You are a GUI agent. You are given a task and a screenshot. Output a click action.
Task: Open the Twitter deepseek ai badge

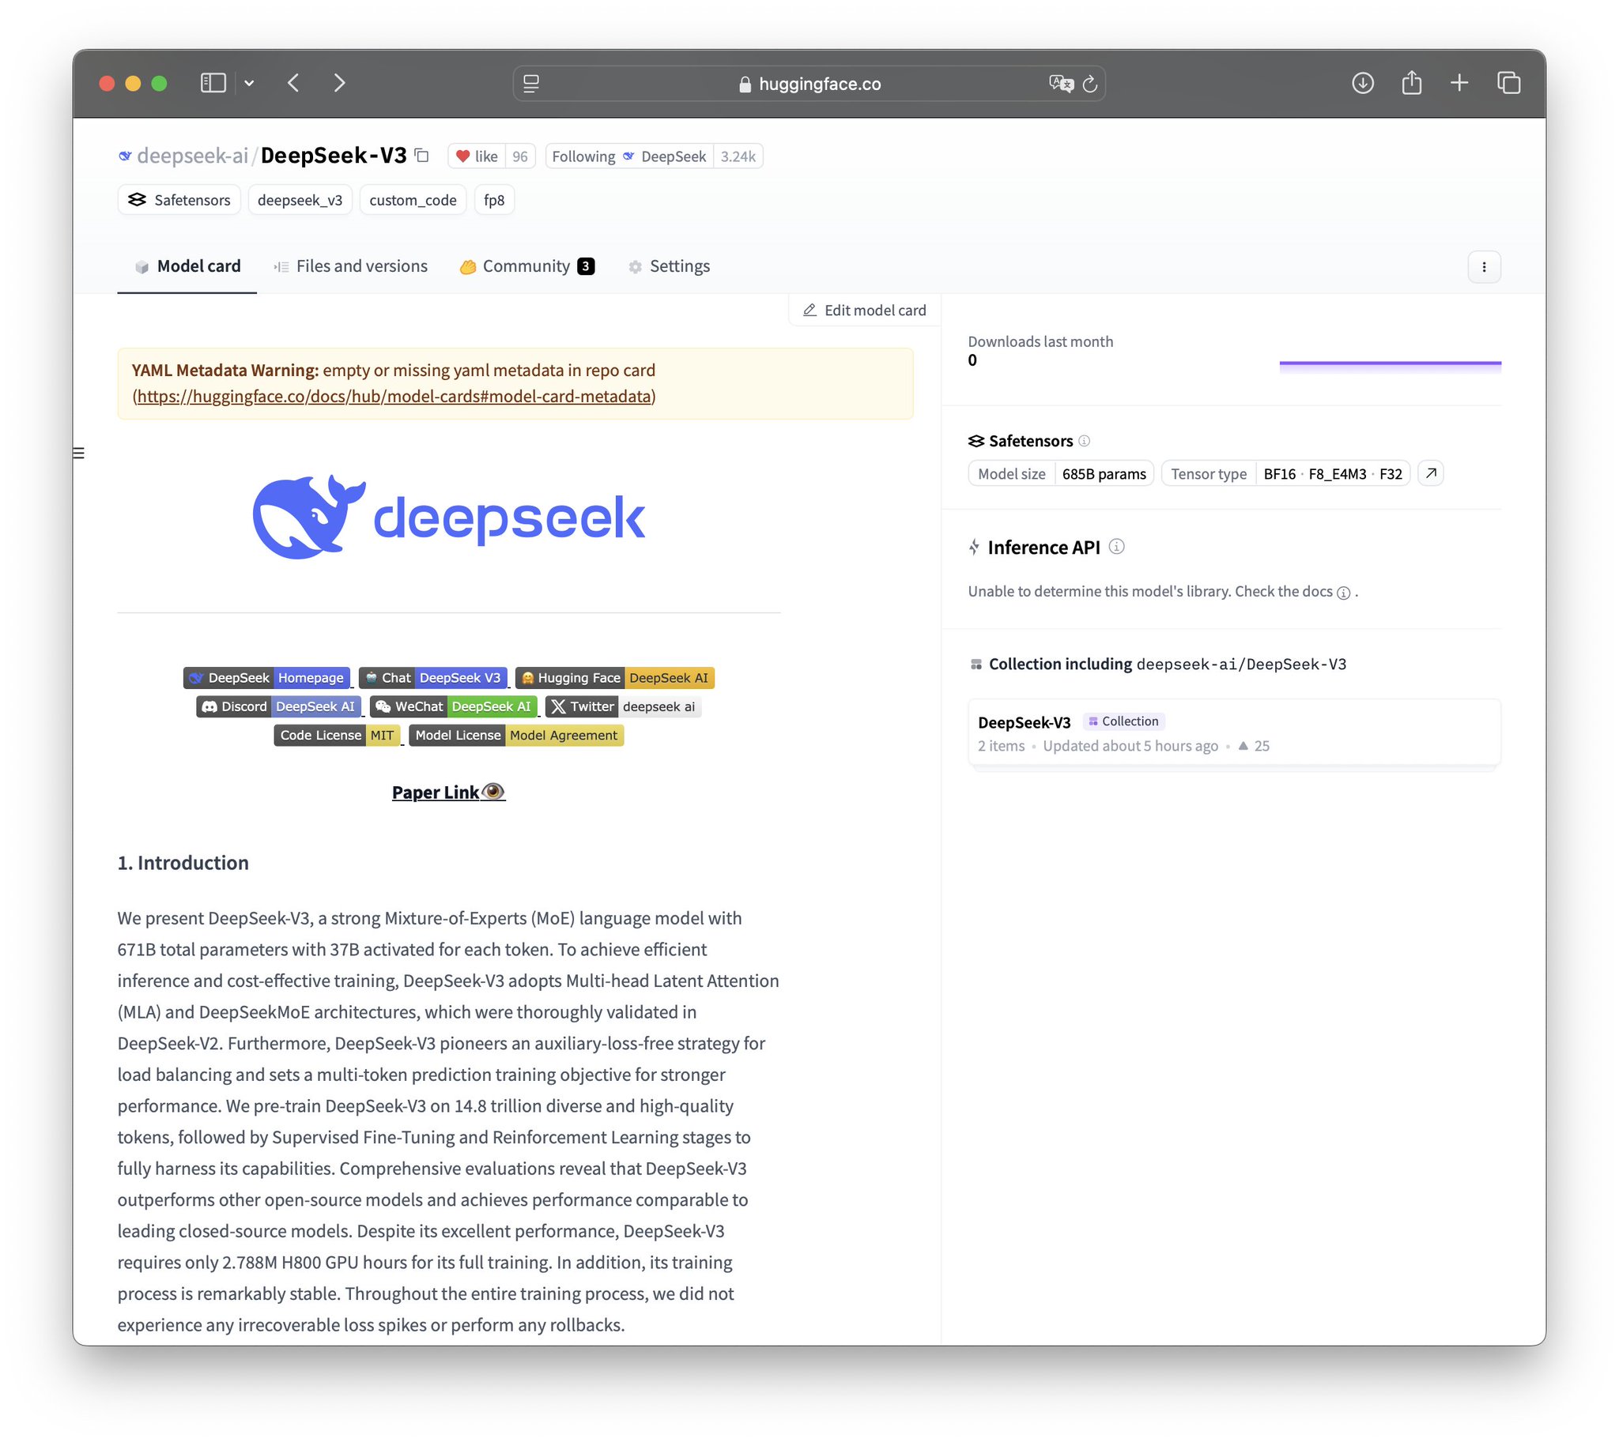tap(623, 706)
